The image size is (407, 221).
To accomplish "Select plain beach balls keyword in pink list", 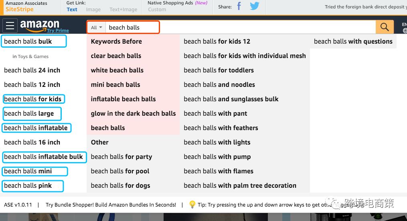I will click(x=108, y=128).
